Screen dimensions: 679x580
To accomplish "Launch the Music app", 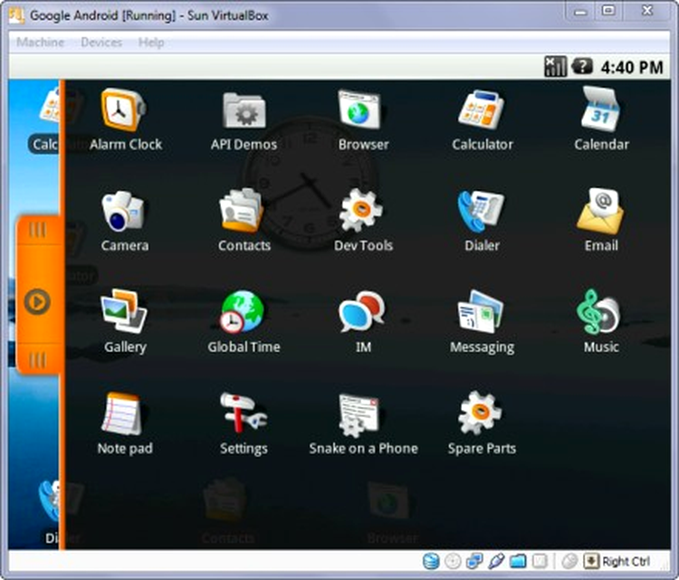I will click(601, 322).
